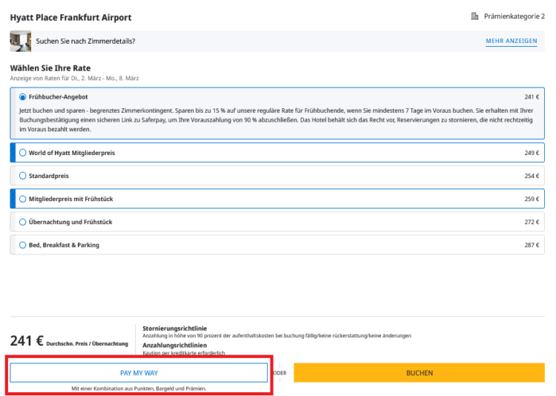Click the 'Wählen Sie Ihre Rate' heading
The width and height of the screenshot is (556, 396).
click(x=50, y=68)
